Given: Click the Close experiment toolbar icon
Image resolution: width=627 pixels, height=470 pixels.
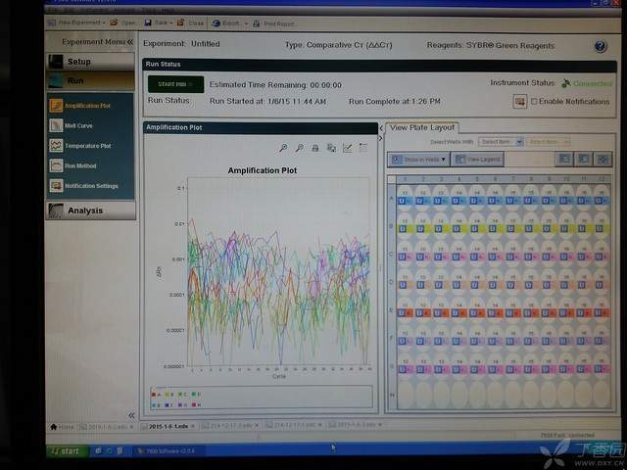Looking at the screenshot, I should [x=180, y=23].
